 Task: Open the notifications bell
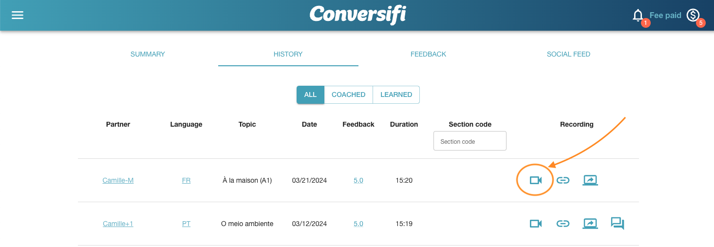(x=638, y=15)
